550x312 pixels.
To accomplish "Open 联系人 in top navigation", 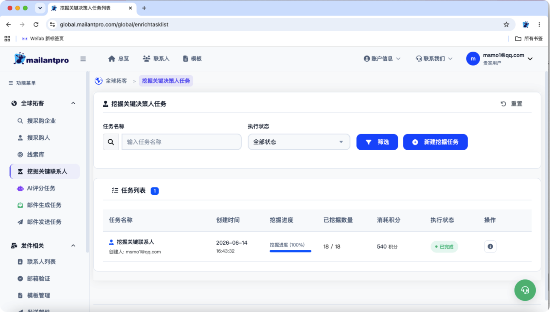I will tap(156, 59).
